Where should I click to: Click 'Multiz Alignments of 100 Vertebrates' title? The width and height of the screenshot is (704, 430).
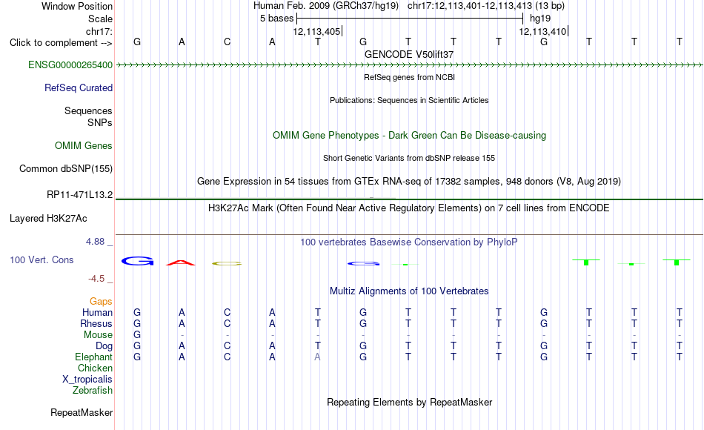409,291
